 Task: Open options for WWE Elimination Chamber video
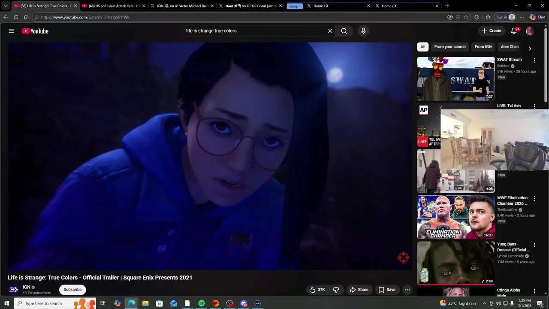click(x=534, y=199)
